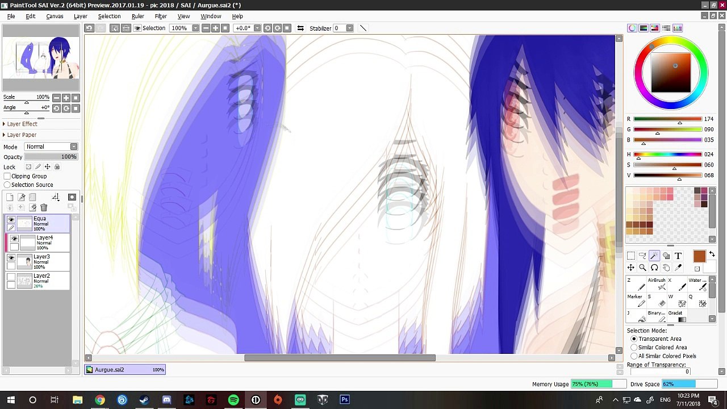Viewport: 727px width, 409px height.
Task: Click the layer Opacity slider
Action: [51, 157]
